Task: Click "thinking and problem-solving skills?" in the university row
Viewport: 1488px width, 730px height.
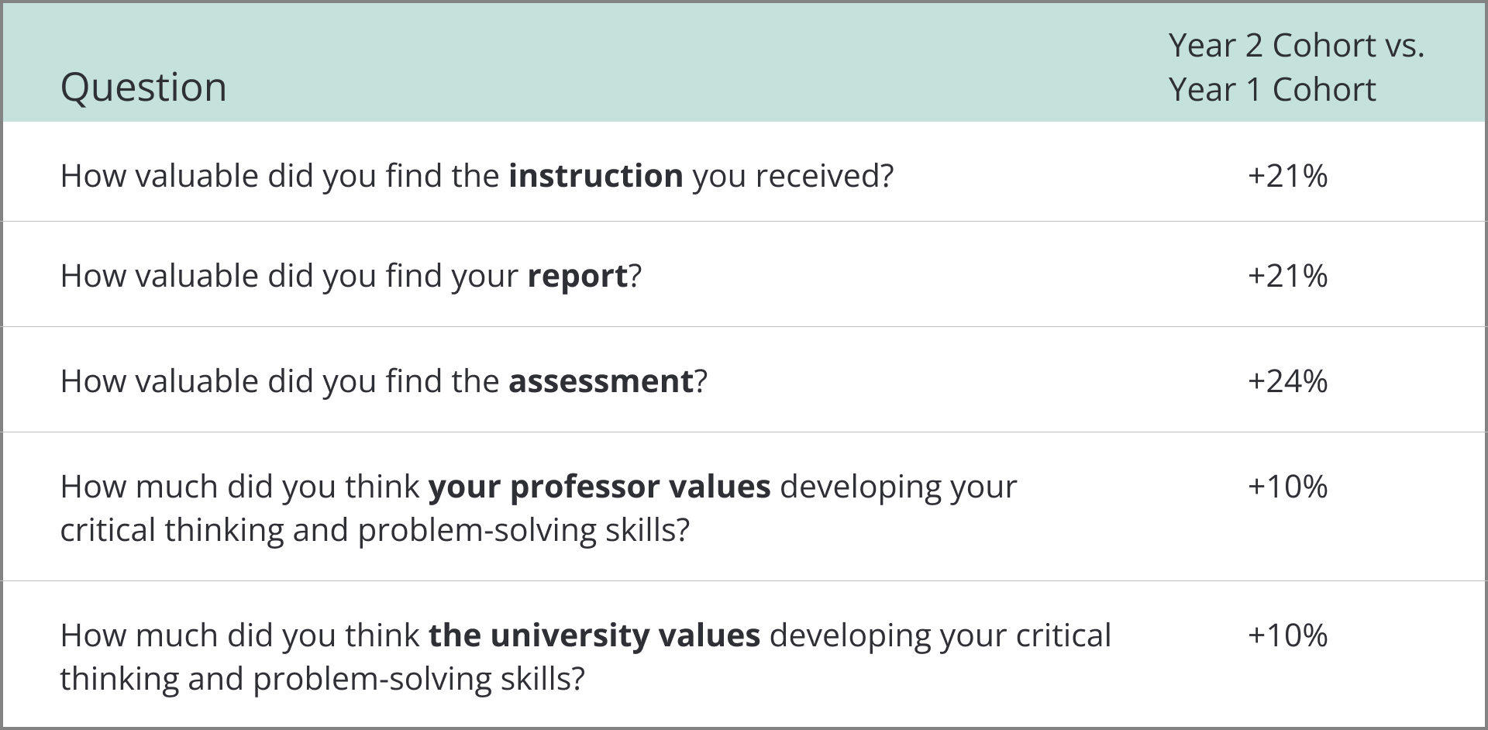Action: click(x=322, y=679)
